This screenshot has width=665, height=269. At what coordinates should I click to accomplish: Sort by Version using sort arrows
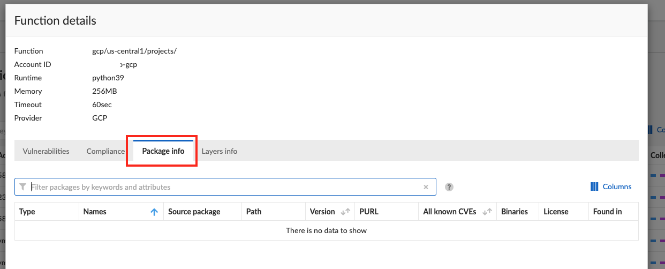pyautogui.click(x=345, y=212)
